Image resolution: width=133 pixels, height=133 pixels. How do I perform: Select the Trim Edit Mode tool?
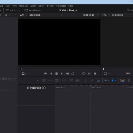(44, 81)
